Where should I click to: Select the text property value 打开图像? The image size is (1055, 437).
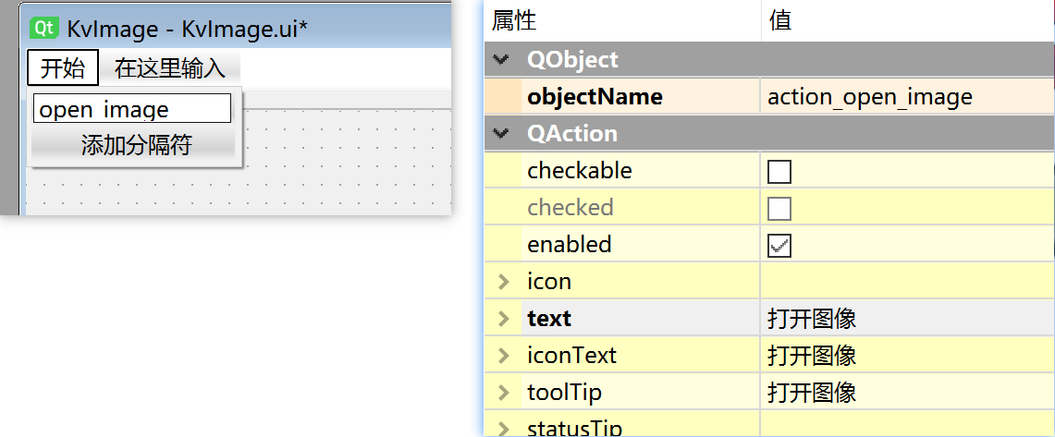[x=812, y=319]
